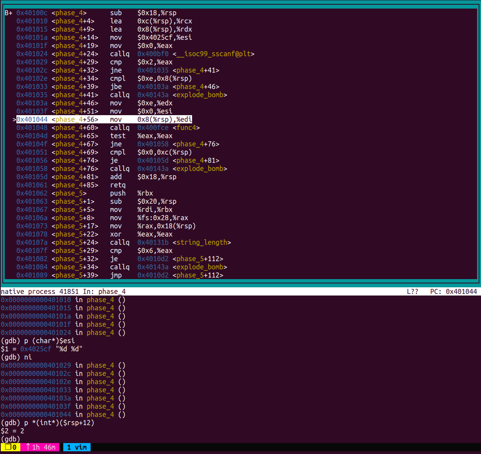Viewport: 481px width, 454px height.
Task: Click the '(gdb) ni' command line
Action: pos(16,357)
